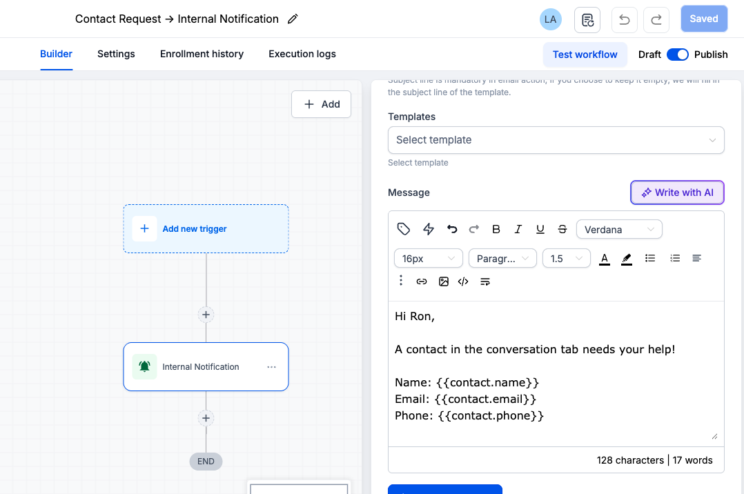
Task: Open the Paragraph format dropdown
Action: [x=502, y=259]
